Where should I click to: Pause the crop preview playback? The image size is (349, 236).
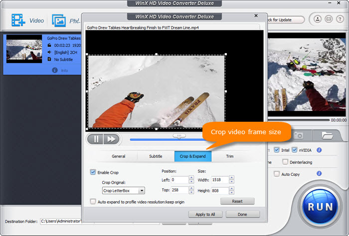point(96,139)
